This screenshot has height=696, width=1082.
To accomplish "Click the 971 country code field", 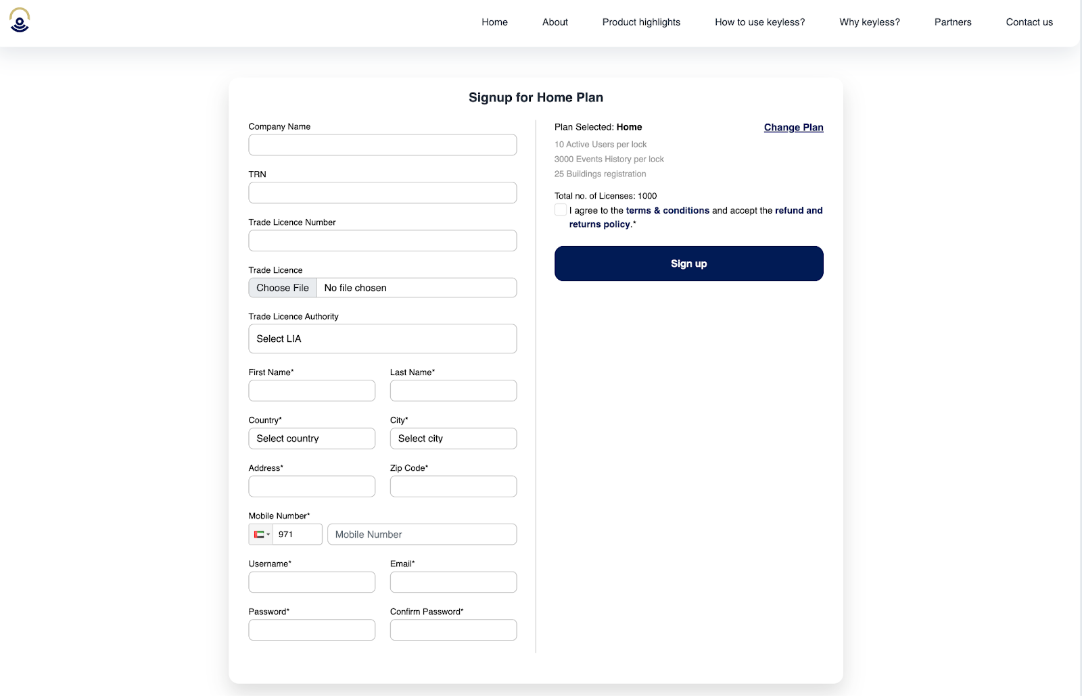I will point(298,535).
